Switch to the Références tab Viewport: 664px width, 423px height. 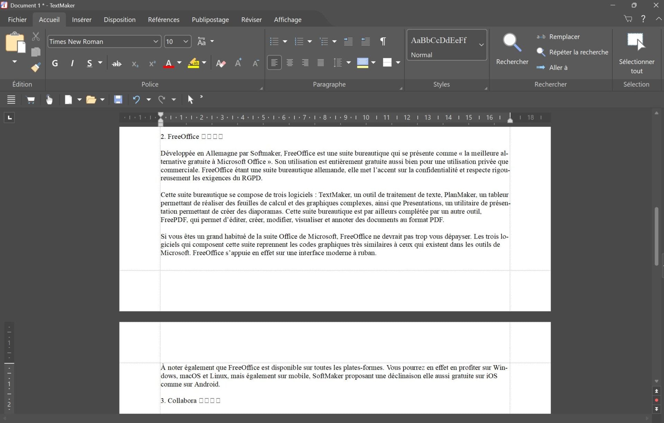click(164, 20)
